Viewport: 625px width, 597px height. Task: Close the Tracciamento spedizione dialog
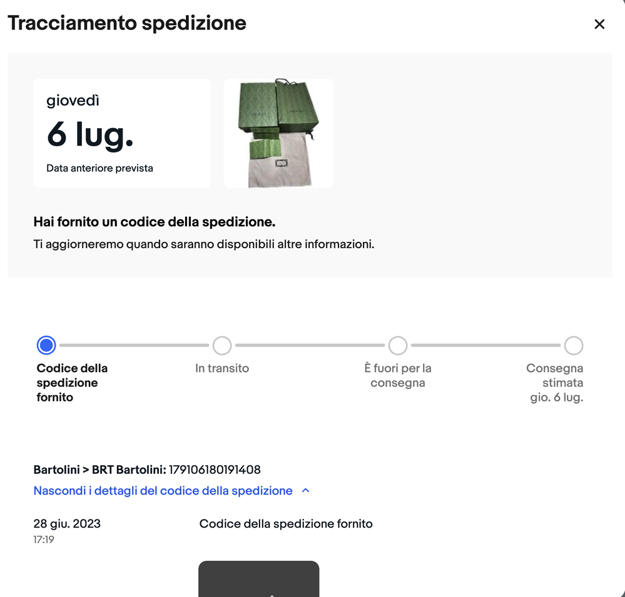pos(599,24)
